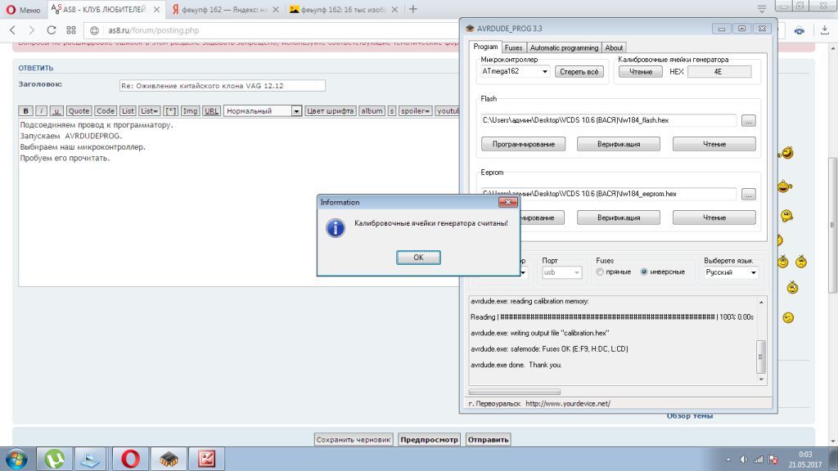Screen dimensions: 838x471
Task: Open the Windows Start menu
Action: point(16,460)
